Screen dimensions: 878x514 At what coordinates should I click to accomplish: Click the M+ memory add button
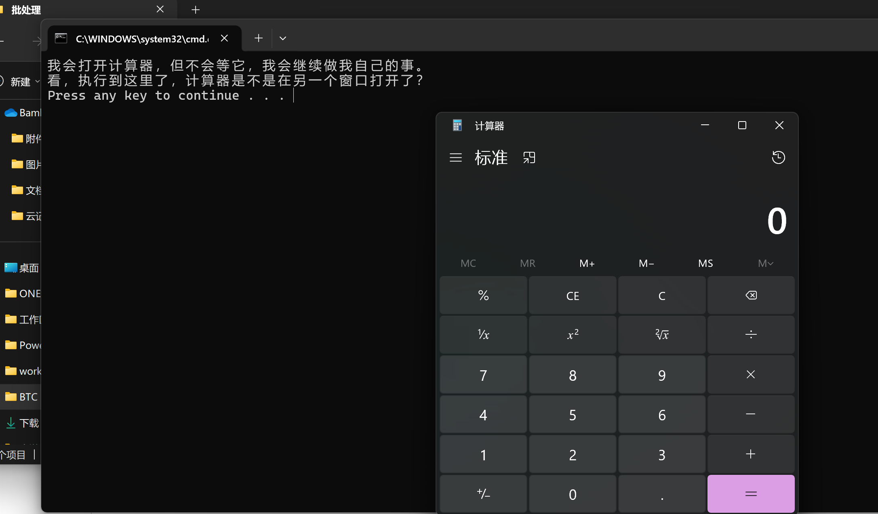[x=587, y=263]
